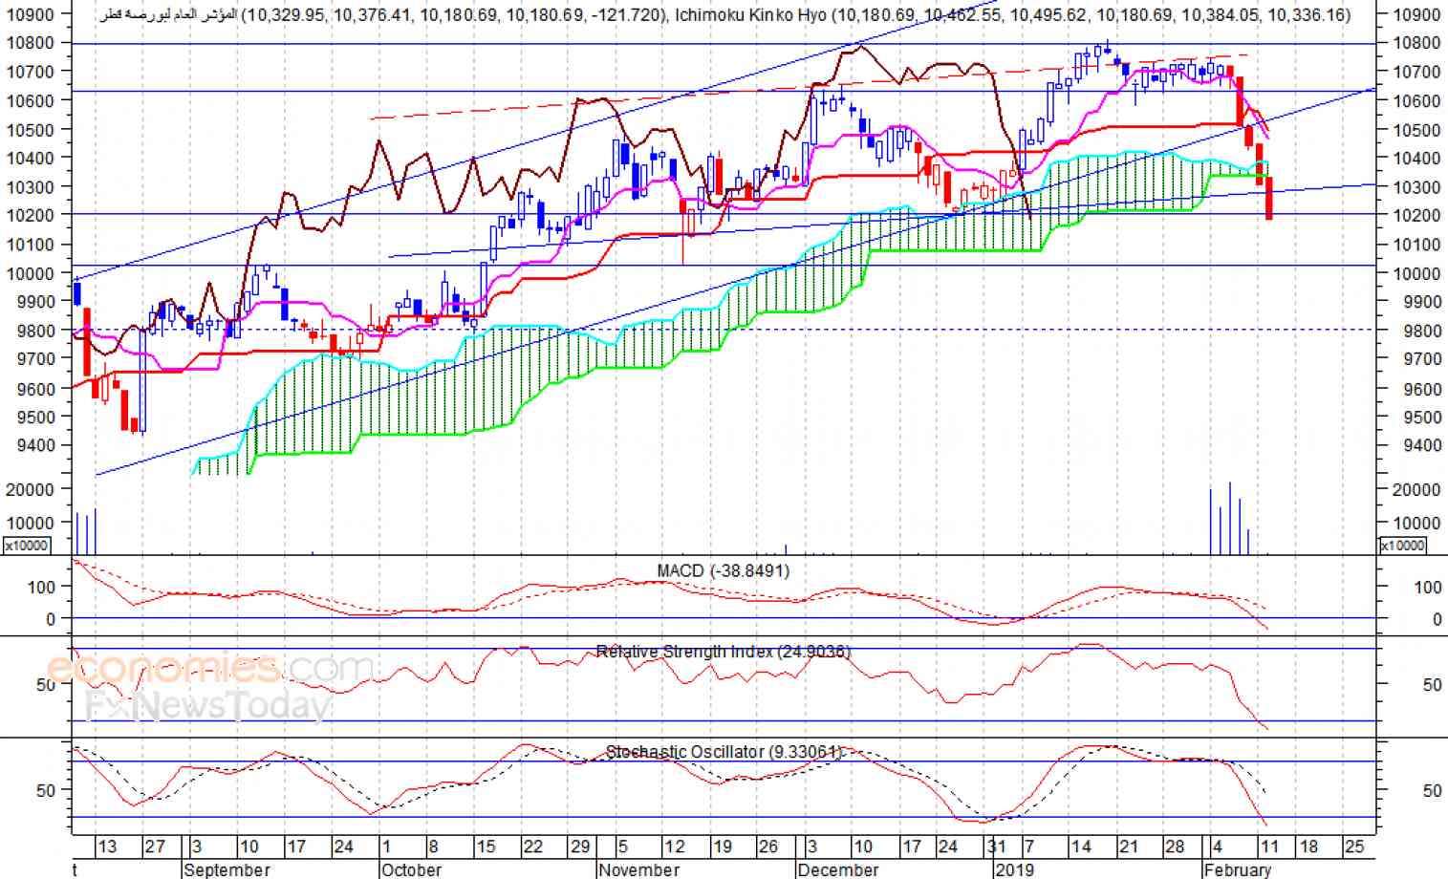
Task: Click the December month label
Action: point(837,869)
